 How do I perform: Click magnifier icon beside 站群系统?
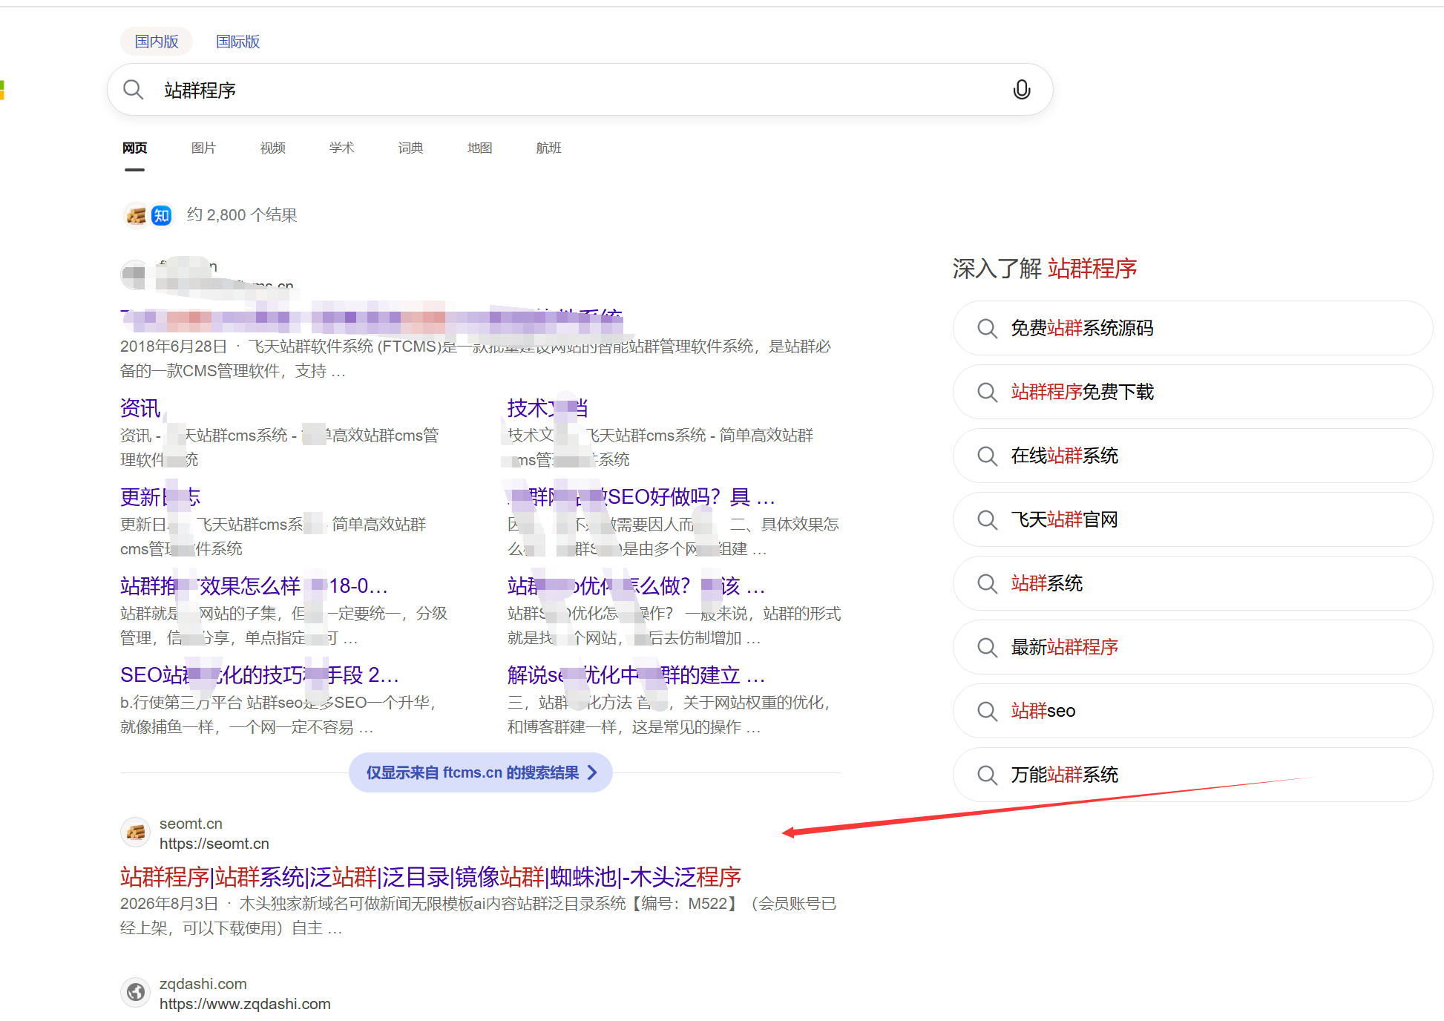point(987,583)
